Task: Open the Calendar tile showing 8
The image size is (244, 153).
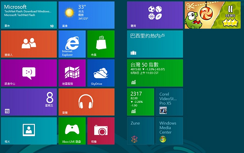Action: point(29,102)
